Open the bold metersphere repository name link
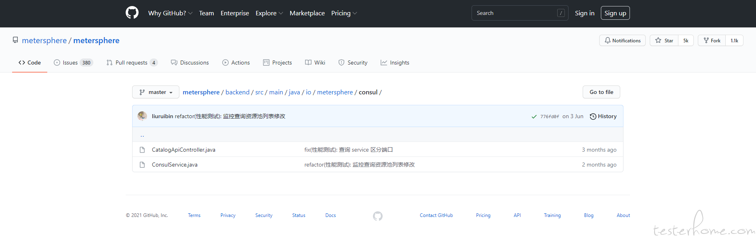This screenshot has height=246, width=756. click(96, 40)
